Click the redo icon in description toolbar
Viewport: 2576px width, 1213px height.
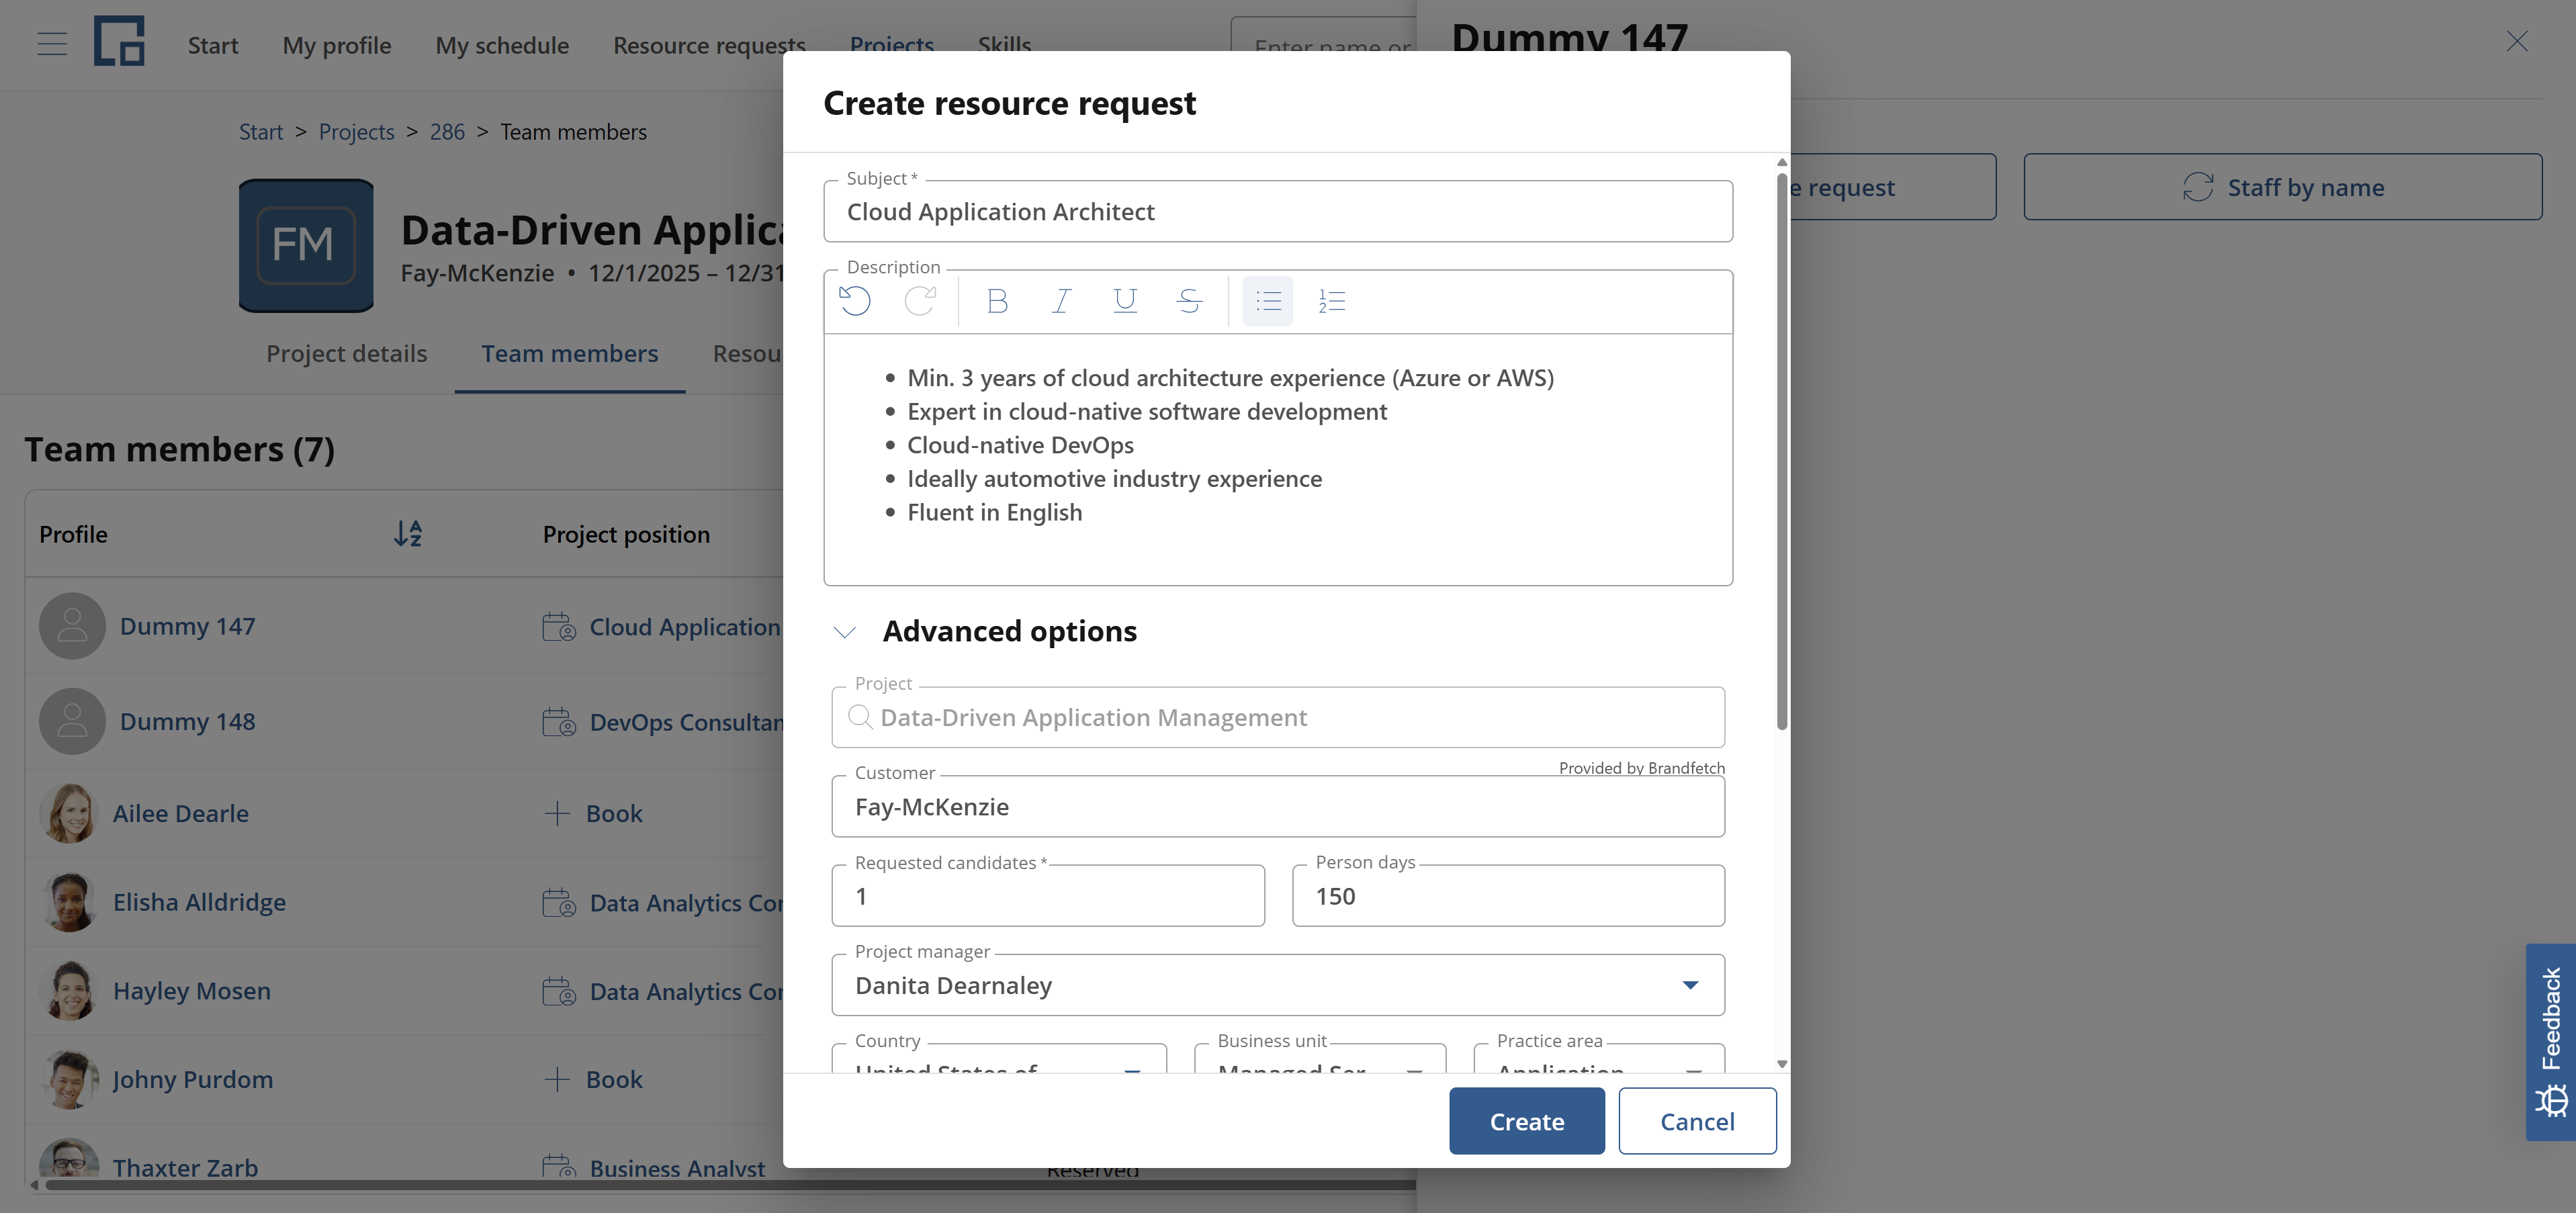click(x=920, y=301)
